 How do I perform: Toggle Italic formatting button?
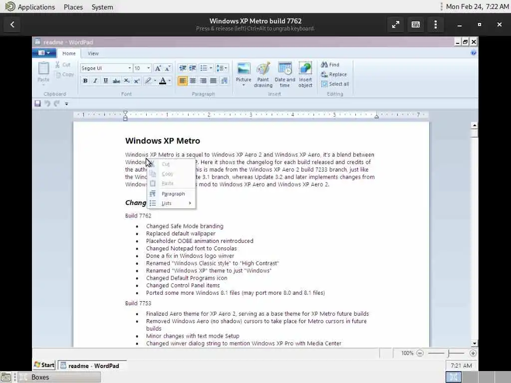(95, 81)
